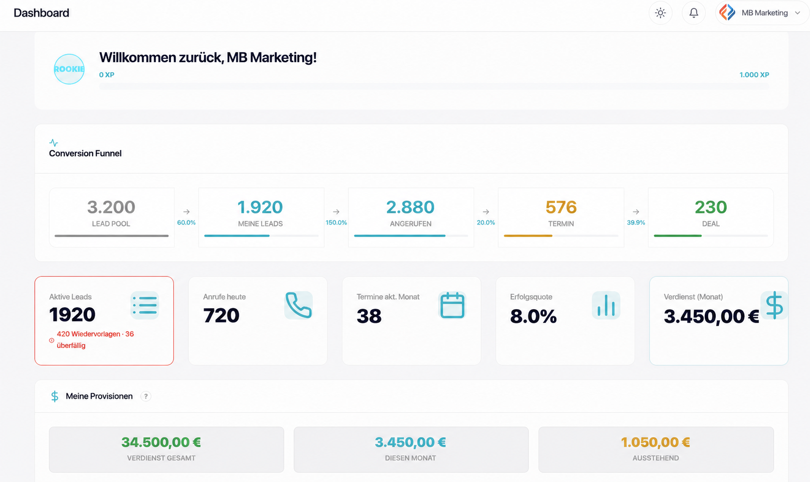Click the 38 Termine value

(369, 316)
